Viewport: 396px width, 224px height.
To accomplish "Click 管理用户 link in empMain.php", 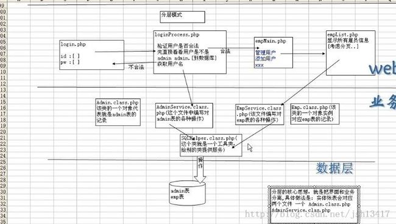I will click(x=265, y=53).
